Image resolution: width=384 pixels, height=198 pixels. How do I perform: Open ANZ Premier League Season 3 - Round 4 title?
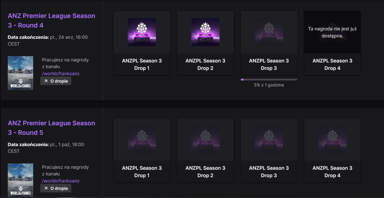(x=52, y=20)
